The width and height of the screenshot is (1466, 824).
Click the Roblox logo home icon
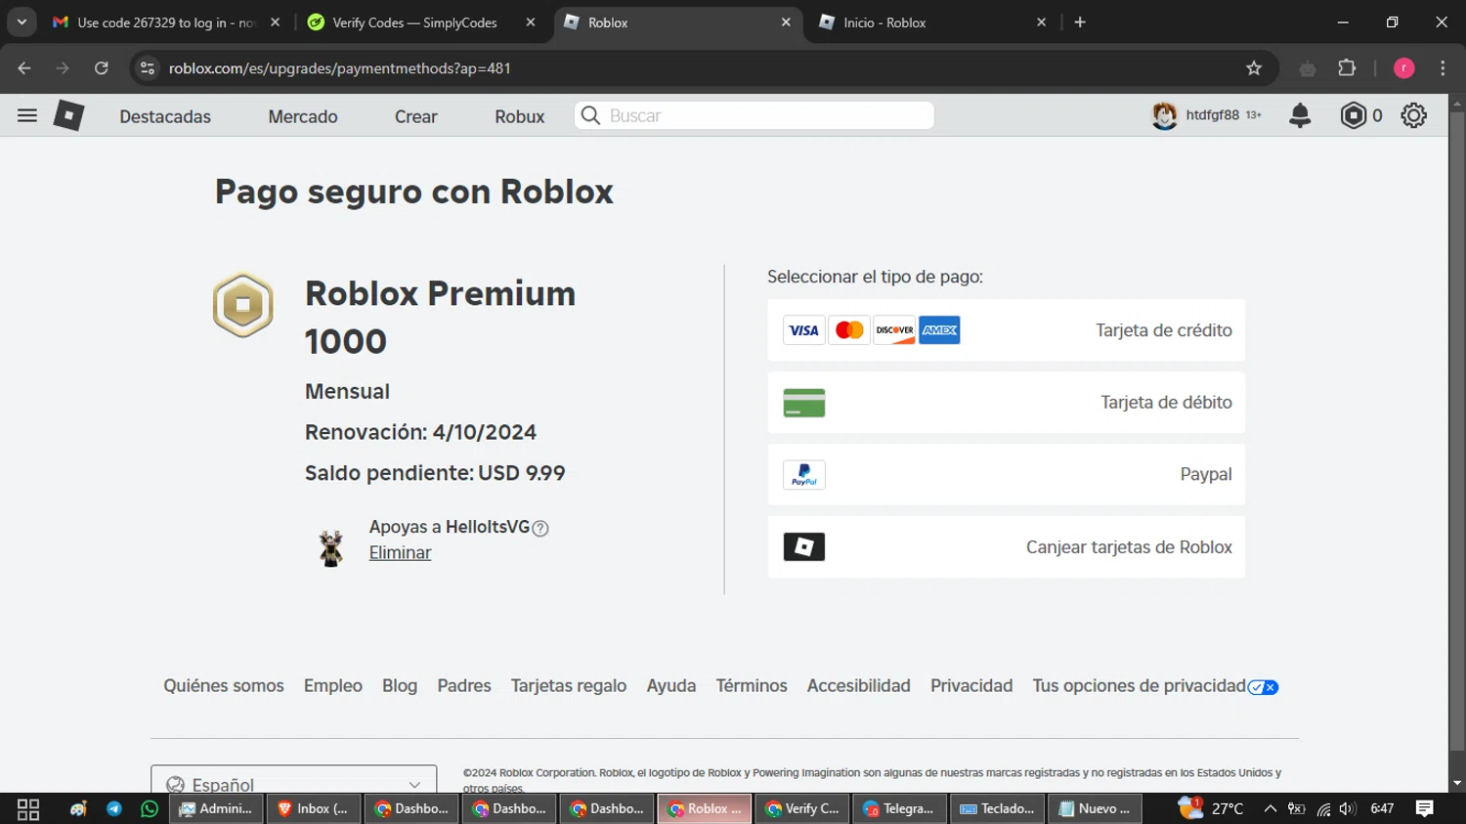(x=68, y=115)
